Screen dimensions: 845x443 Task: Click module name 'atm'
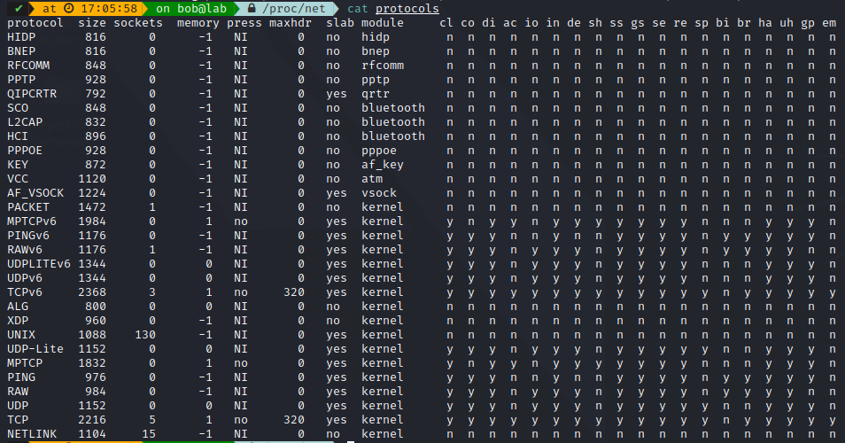click(x=372, y=179)
